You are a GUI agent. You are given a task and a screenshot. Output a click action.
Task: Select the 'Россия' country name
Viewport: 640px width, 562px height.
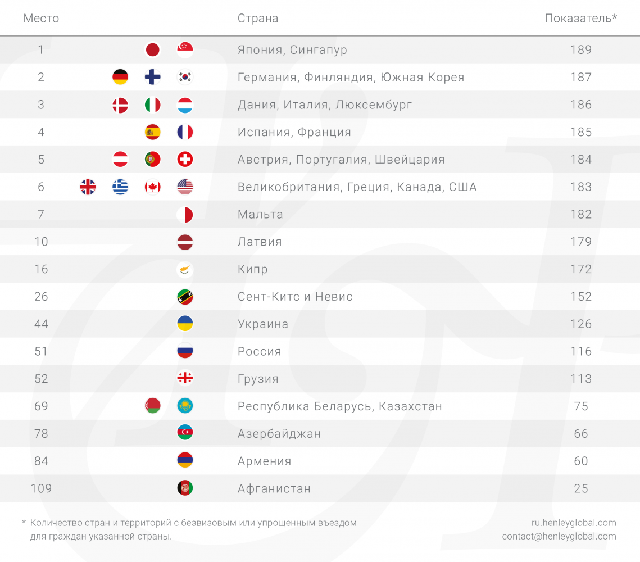coord(260,352)
